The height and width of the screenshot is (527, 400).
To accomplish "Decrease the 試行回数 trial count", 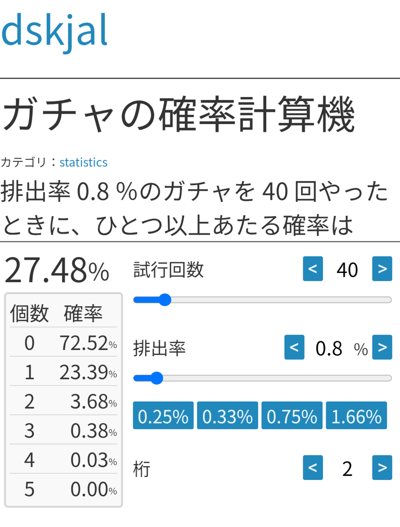I will [x=313, y=269].
